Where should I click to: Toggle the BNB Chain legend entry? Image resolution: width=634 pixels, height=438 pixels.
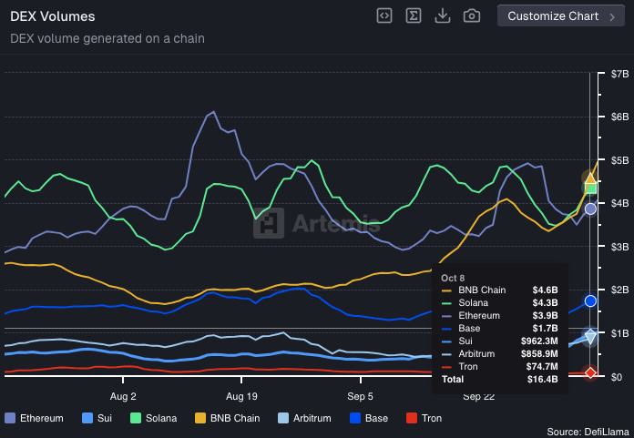227,418
